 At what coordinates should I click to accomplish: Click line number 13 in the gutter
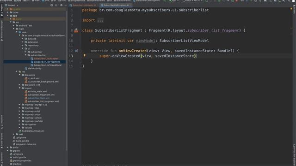(x=71, y=56)
